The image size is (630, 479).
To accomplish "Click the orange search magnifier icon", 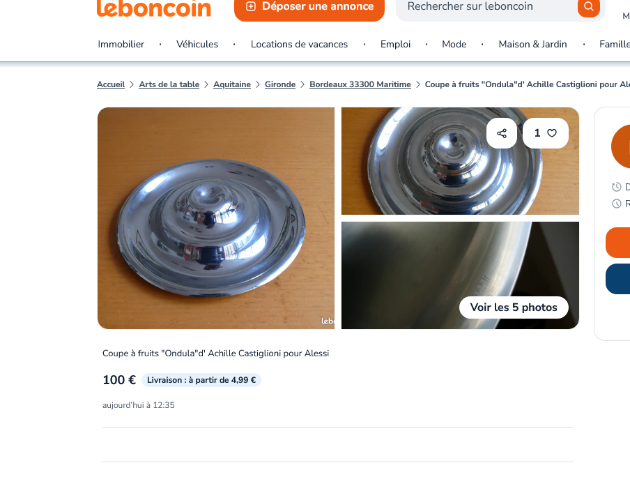I will click(589, 7).
